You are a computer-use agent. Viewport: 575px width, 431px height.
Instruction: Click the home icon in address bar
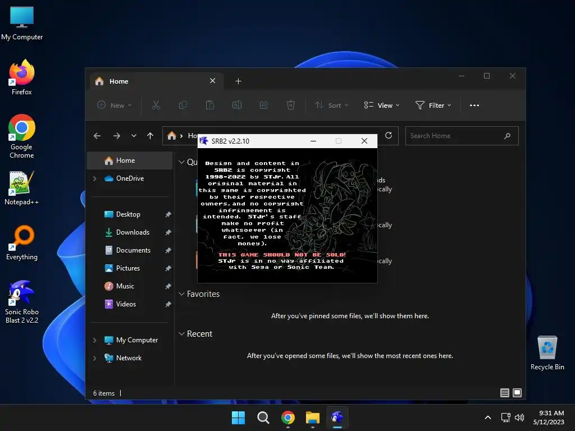(171, 136)
